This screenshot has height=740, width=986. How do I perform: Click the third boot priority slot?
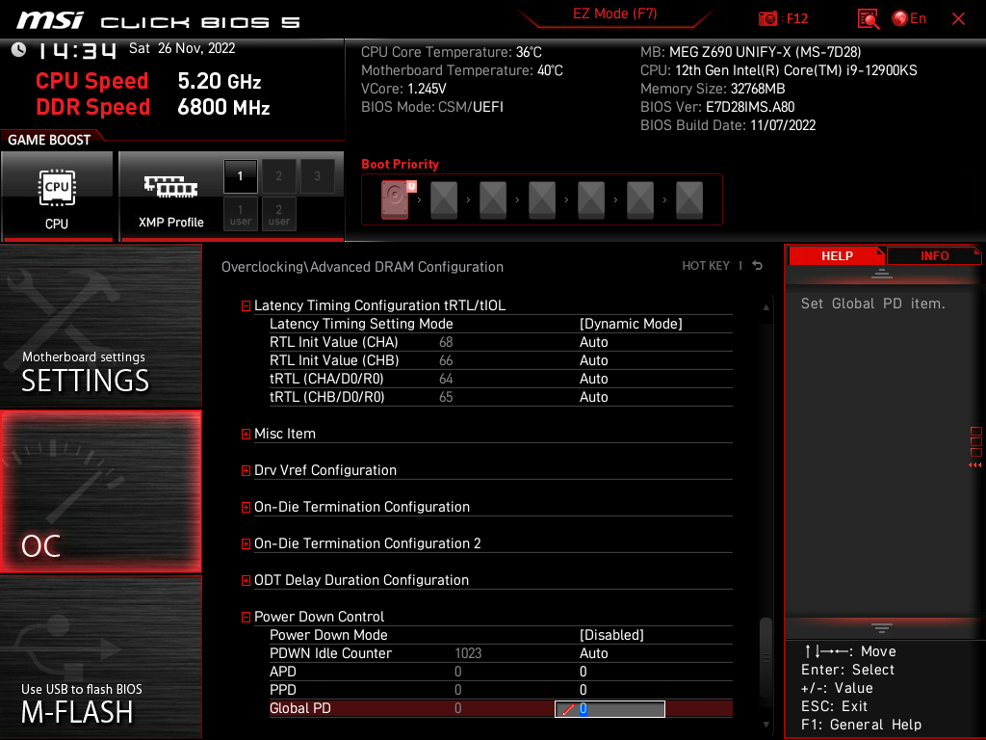(x=493, y=199)
